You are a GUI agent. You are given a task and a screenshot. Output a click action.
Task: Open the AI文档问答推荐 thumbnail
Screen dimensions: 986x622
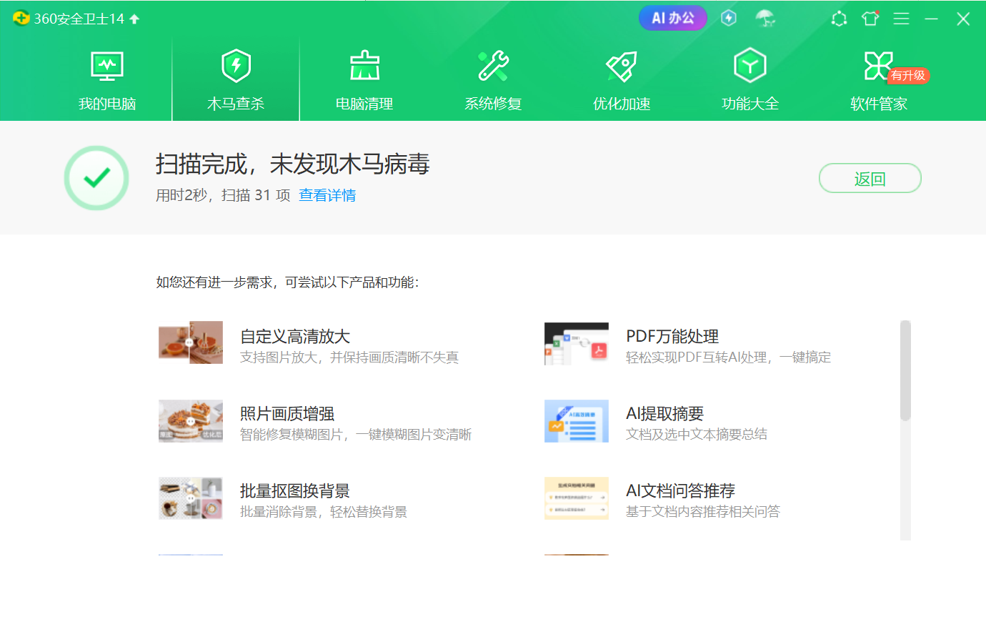577,498
